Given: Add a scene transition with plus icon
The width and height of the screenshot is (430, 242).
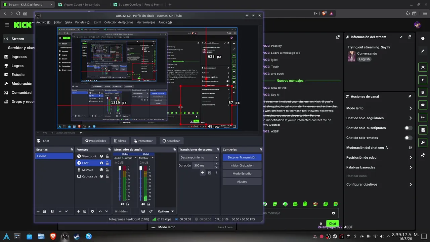Looking at the screenshot, I should coord(203,172).
